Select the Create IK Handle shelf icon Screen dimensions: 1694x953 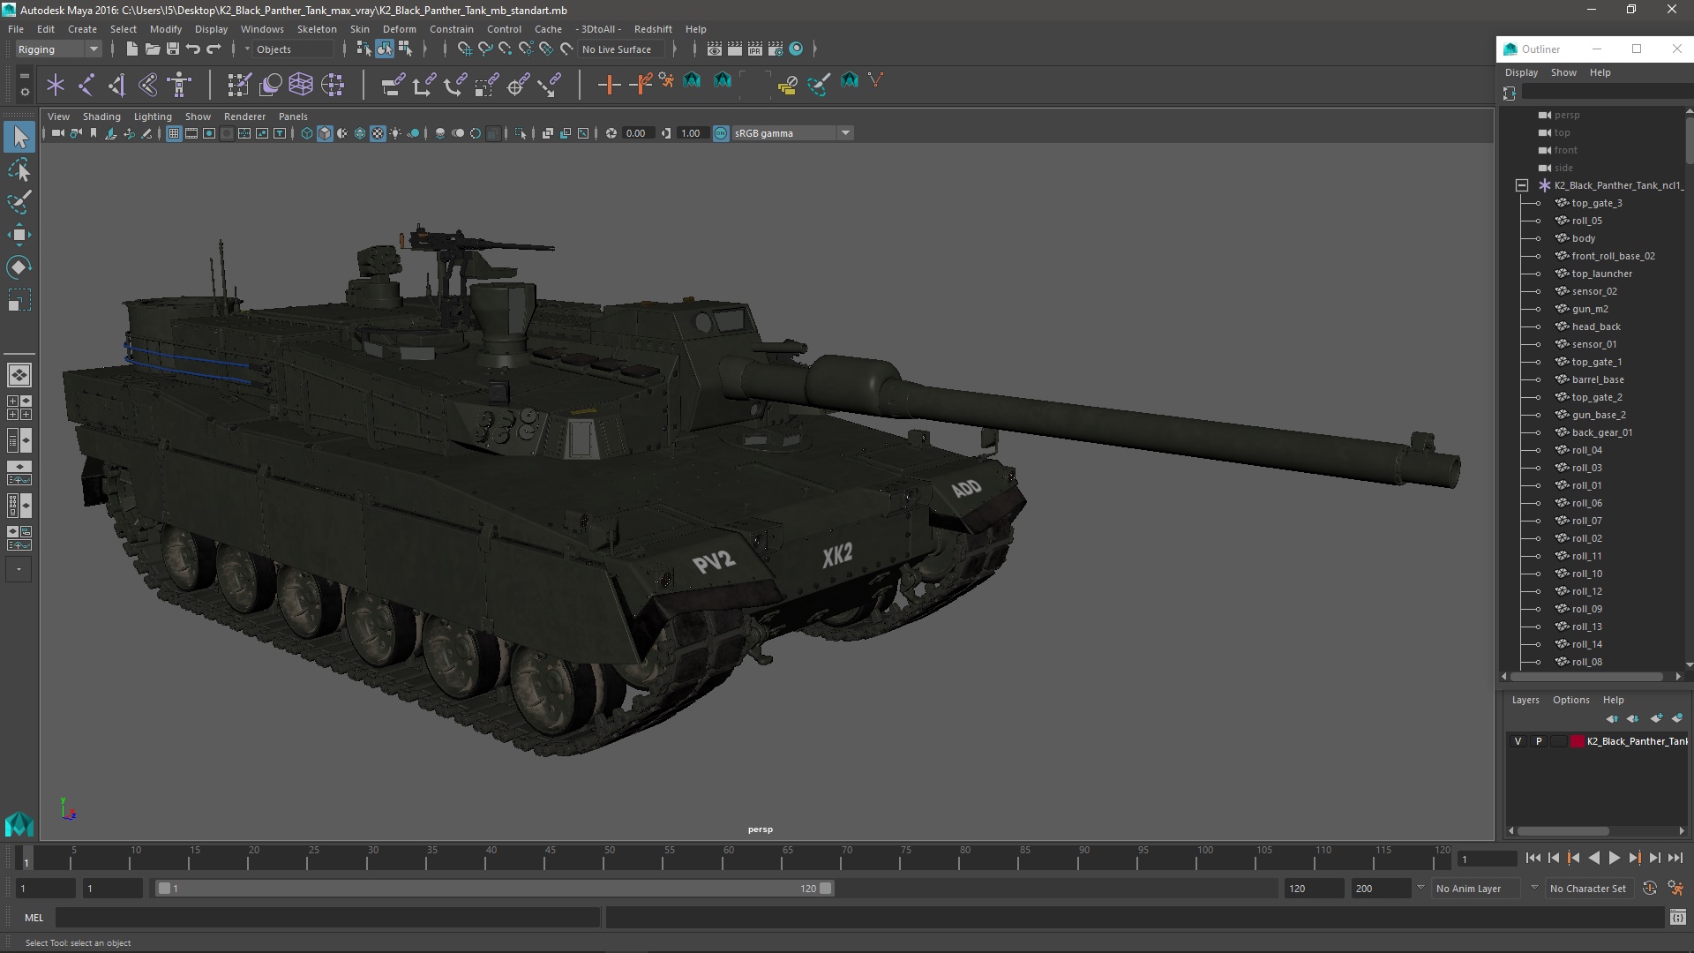117,85
